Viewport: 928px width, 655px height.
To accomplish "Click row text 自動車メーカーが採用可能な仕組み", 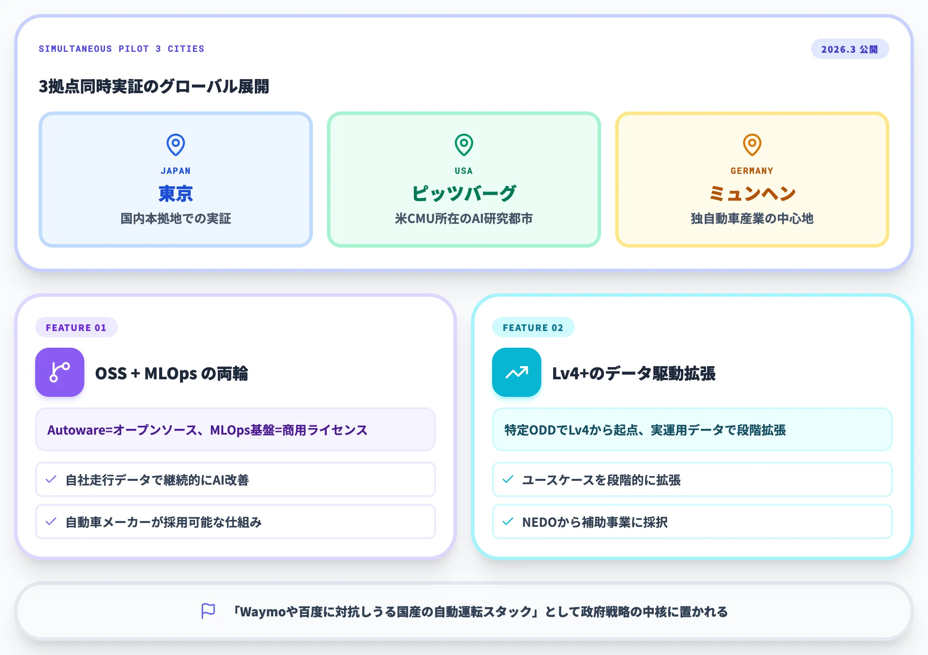I will pos(163,522).
